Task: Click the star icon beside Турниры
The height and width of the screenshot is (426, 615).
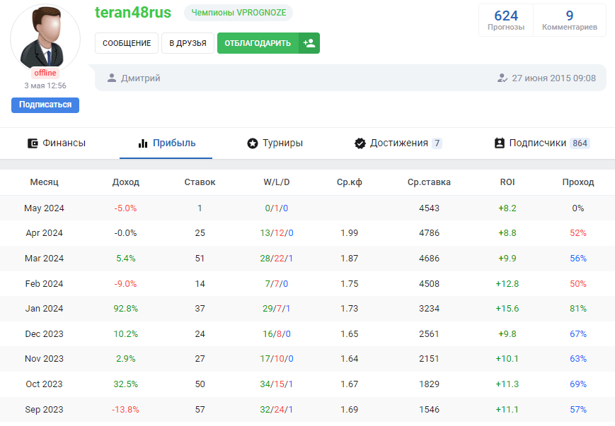Action: [253, 143]
